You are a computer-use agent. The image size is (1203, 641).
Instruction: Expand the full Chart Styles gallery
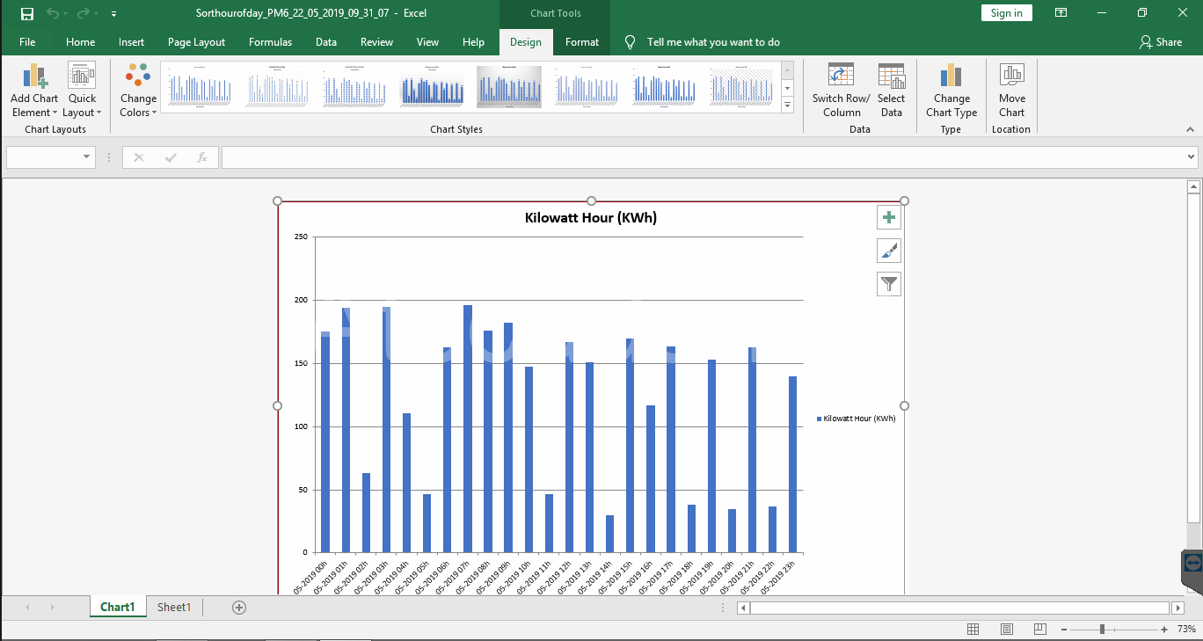pyautogui.click(x=787, y=105)
